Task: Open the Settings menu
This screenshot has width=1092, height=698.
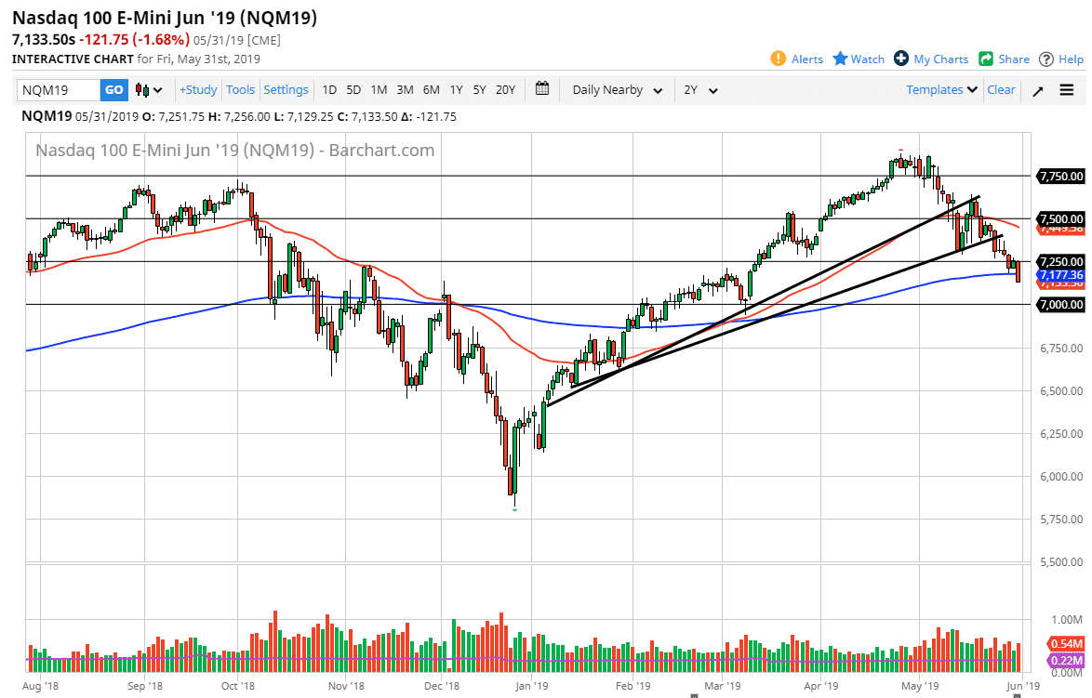Action: click(286, 89)
